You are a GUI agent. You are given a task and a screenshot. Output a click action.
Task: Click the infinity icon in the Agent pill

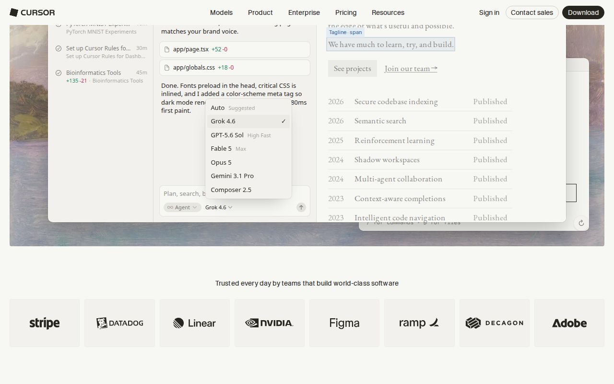click(x=170, y=207)
